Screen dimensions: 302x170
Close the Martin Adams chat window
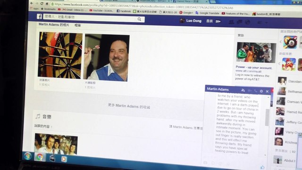coord(267,91)
